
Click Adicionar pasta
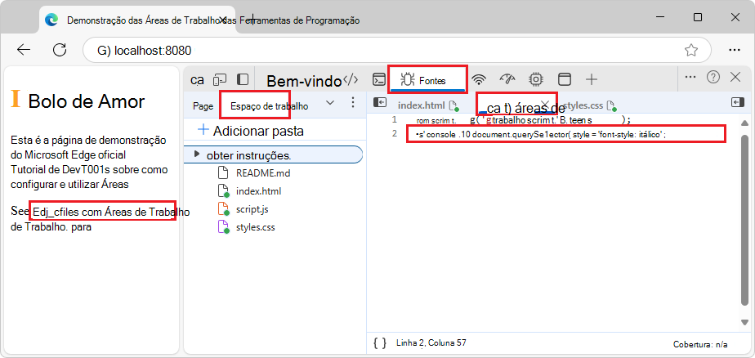(x=251, y=131)
